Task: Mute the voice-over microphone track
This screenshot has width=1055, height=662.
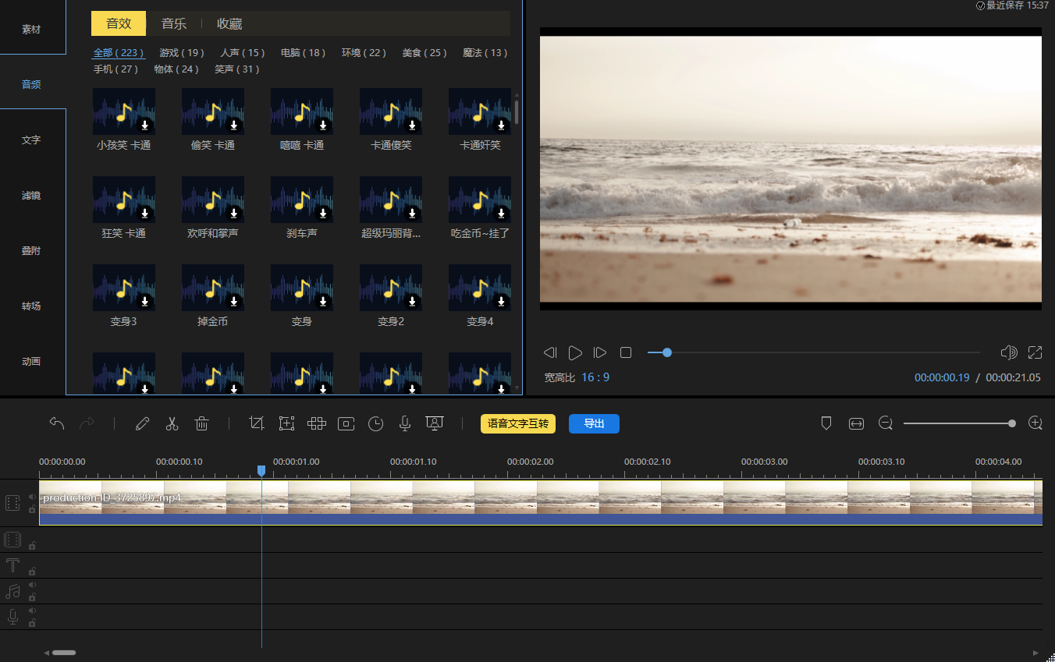Action: 32,610
